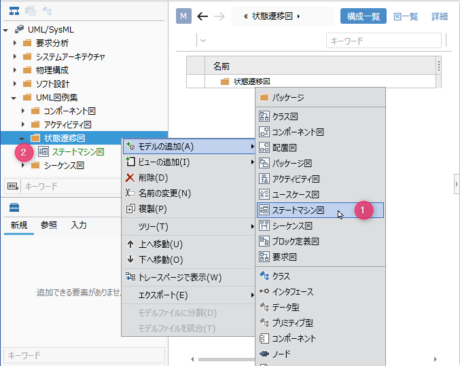Screen dimensions: 460x366
Task: Expand the アクティビティ図 folder
Action: pos(23,124)
